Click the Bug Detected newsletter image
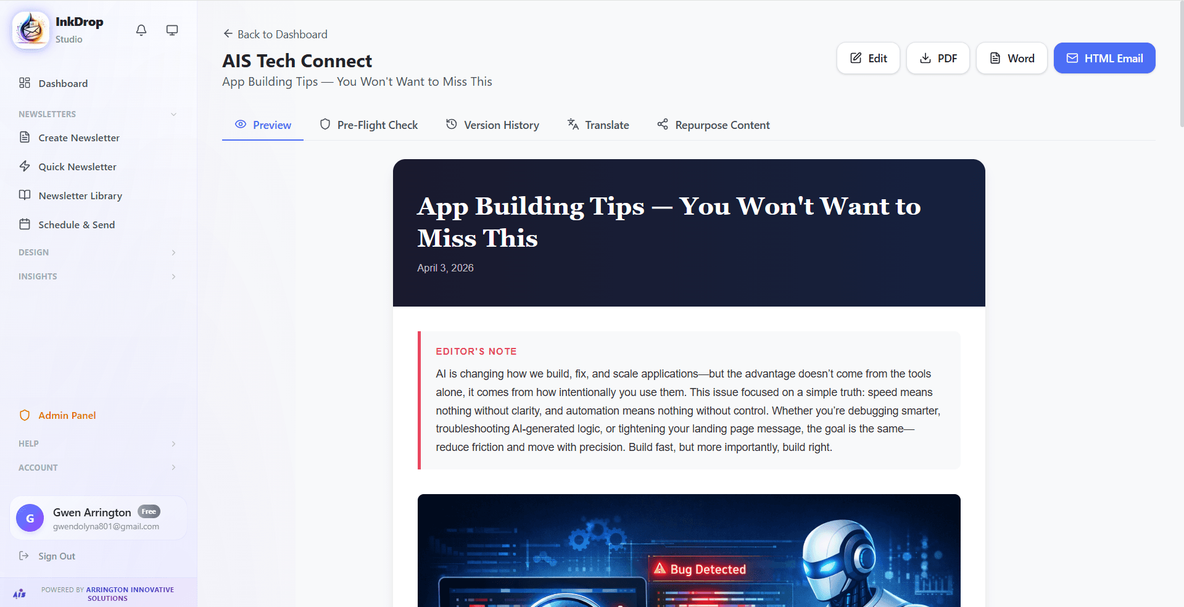This screenshot has width=1184, height=607. pyautogui.click(x=689, y=550)
